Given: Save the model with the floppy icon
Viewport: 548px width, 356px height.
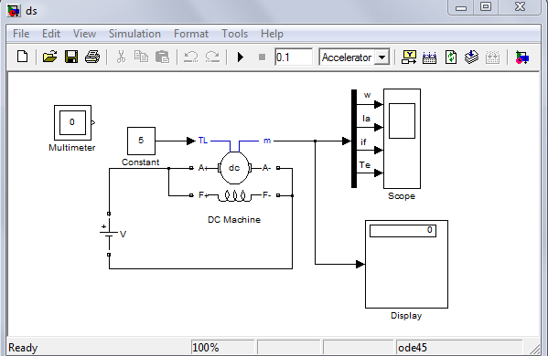Looking at the screenshot, I should [71, 57].
